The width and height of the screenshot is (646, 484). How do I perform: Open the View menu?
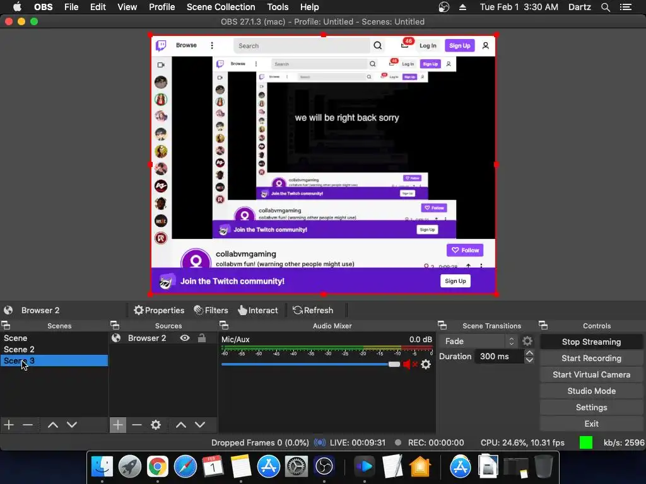coord(127,7)
